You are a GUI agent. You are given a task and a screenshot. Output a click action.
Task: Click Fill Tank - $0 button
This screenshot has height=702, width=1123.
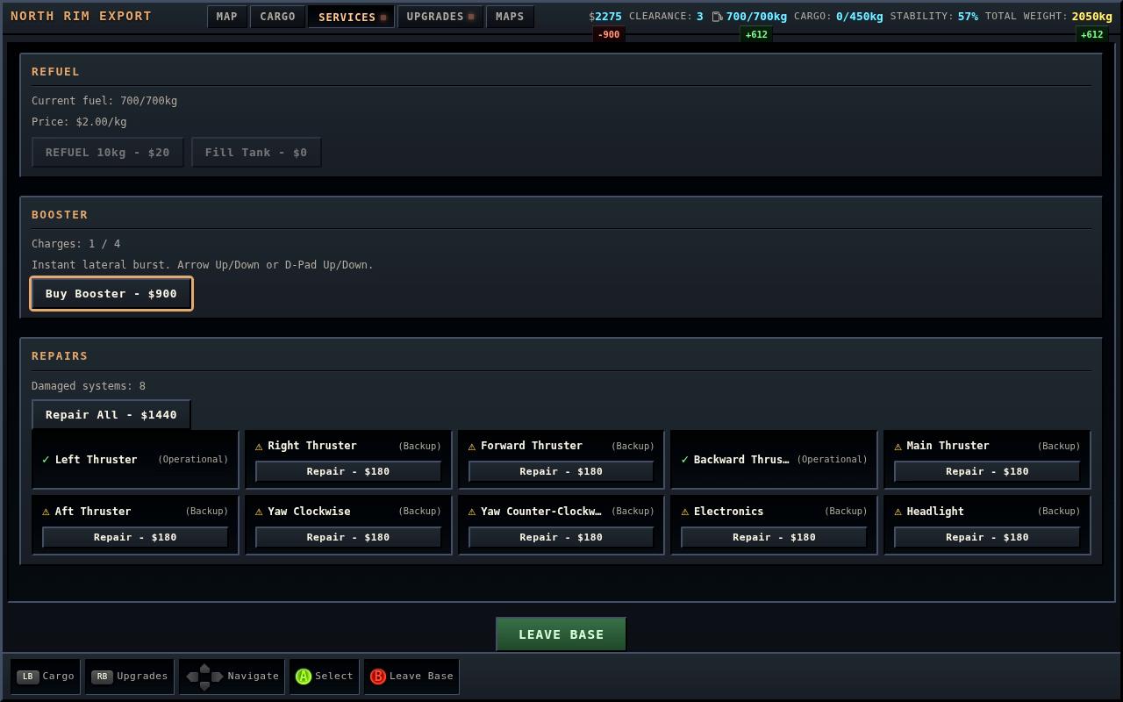tap(256, 153)
